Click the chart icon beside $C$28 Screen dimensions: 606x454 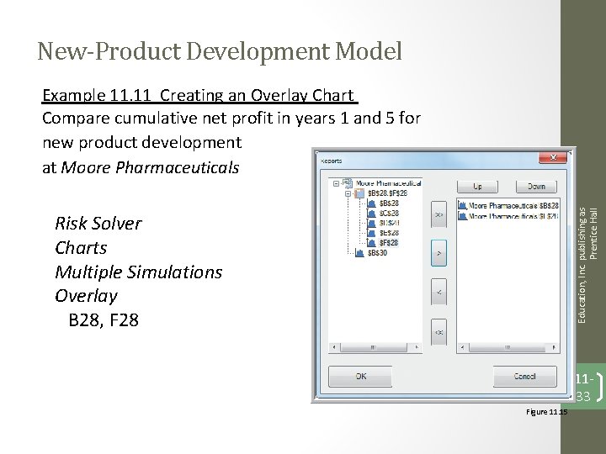pos(371,213)
